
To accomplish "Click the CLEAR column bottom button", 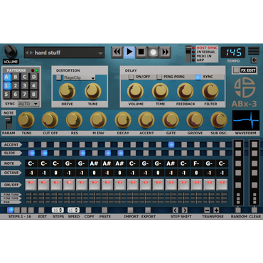I will click(254, 210).
